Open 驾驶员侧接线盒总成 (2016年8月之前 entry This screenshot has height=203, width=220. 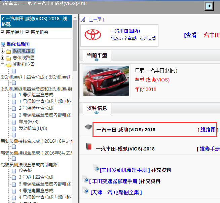point(36,141)
